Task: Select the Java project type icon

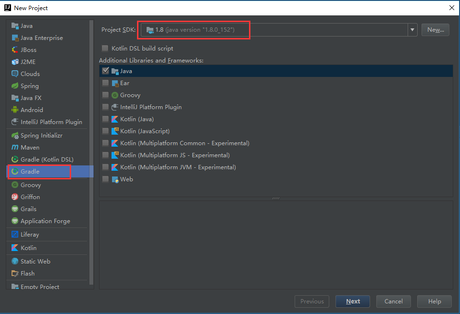Action: (15, 26)
